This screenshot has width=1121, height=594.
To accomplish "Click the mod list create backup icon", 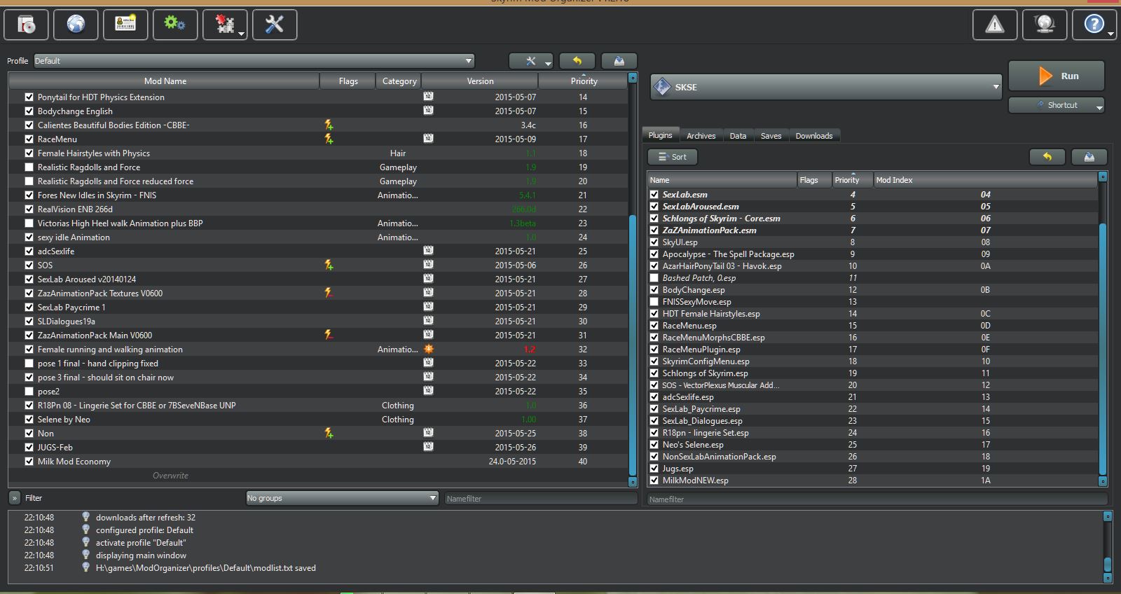I will pos(619,61).
